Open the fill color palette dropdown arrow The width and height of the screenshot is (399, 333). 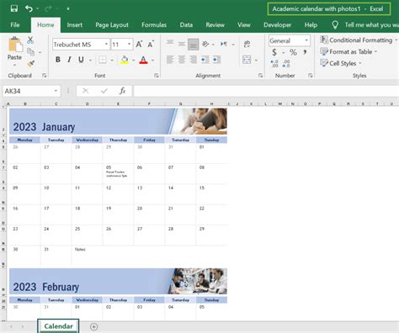[133, 60]
